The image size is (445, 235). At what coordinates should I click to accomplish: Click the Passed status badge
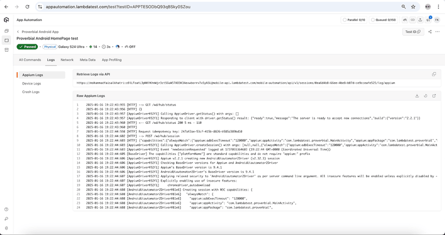[27, 47]
